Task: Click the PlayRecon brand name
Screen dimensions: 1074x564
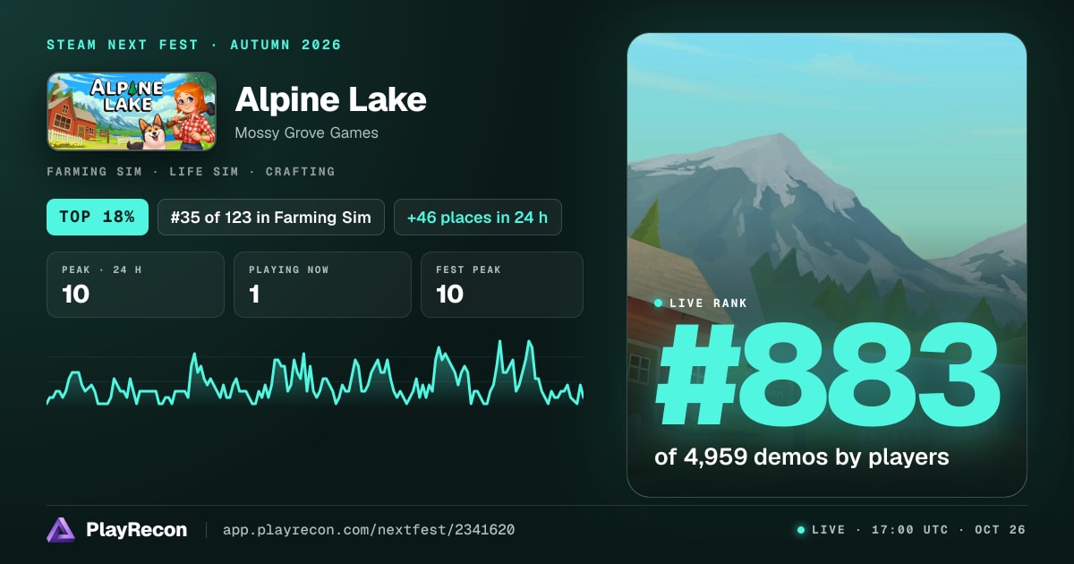Action: pos(137,530)
